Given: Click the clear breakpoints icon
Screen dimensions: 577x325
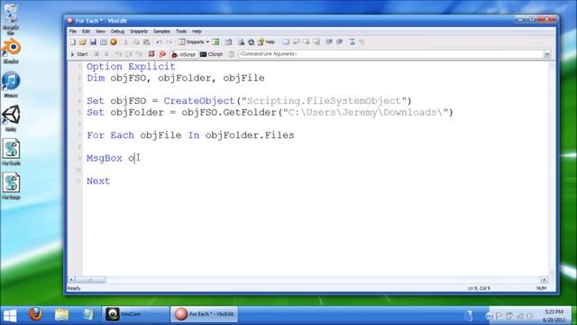Looking at the screenshot, I should tap(162, 54).
